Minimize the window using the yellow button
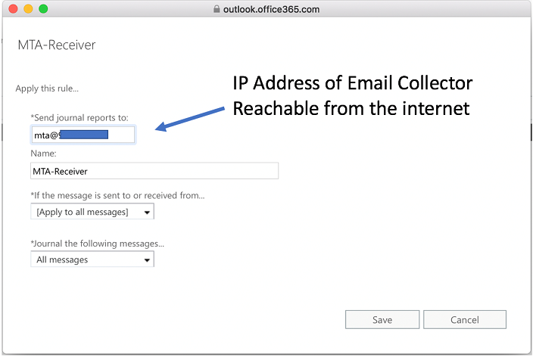The height and width of the screenshot is (357, 533). (28, 9)
